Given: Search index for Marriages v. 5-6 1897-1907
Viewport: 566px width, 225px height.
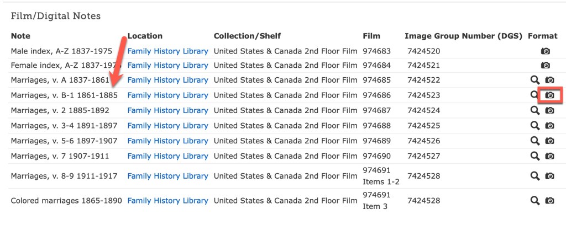Looking at the screenshot, I should pyautogui.click(x=534, y=141).
